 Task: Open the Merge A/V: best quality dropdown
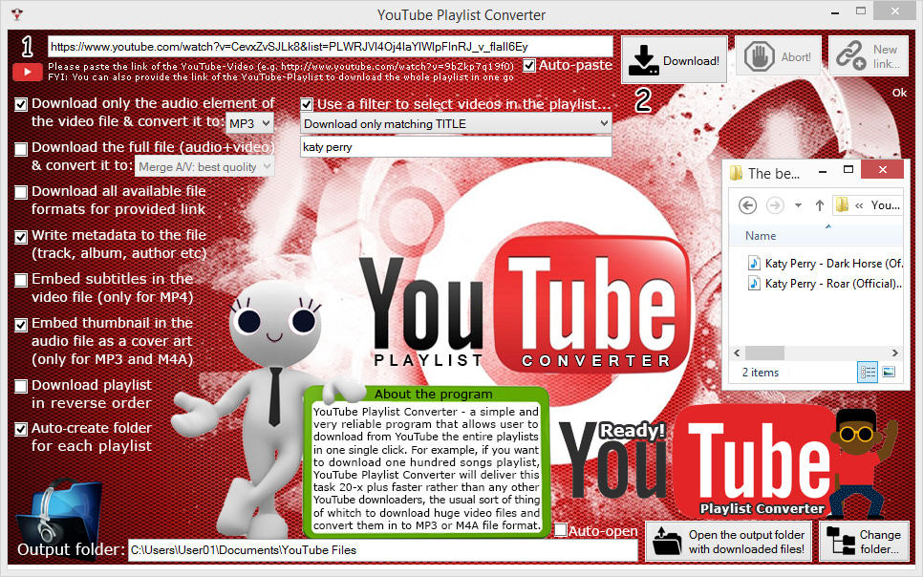[x=204, y=166]
